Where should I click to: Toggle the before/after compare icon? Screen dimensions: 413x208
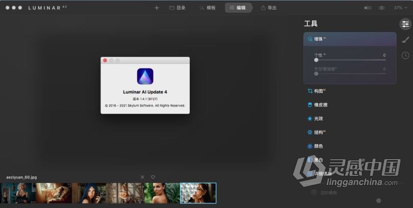[x=368, y=8]
